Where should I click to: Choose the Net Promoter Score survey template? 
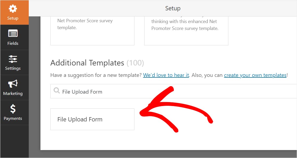pyautogui.click(x=92, y=29)
